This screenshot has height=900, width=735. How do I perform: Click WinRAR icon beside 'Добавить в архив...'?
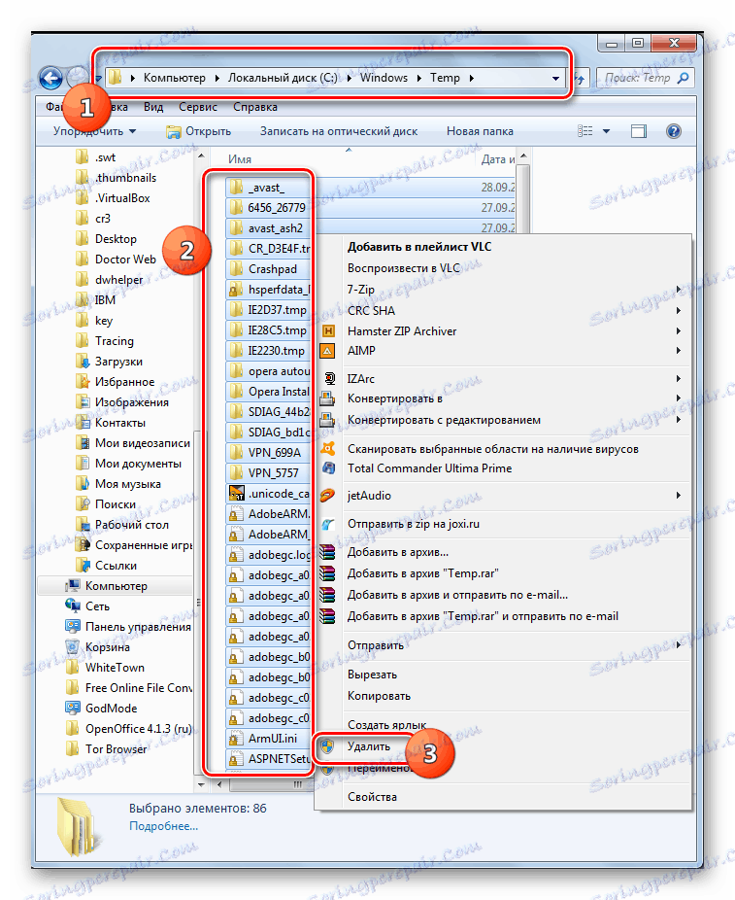(327, 552)
